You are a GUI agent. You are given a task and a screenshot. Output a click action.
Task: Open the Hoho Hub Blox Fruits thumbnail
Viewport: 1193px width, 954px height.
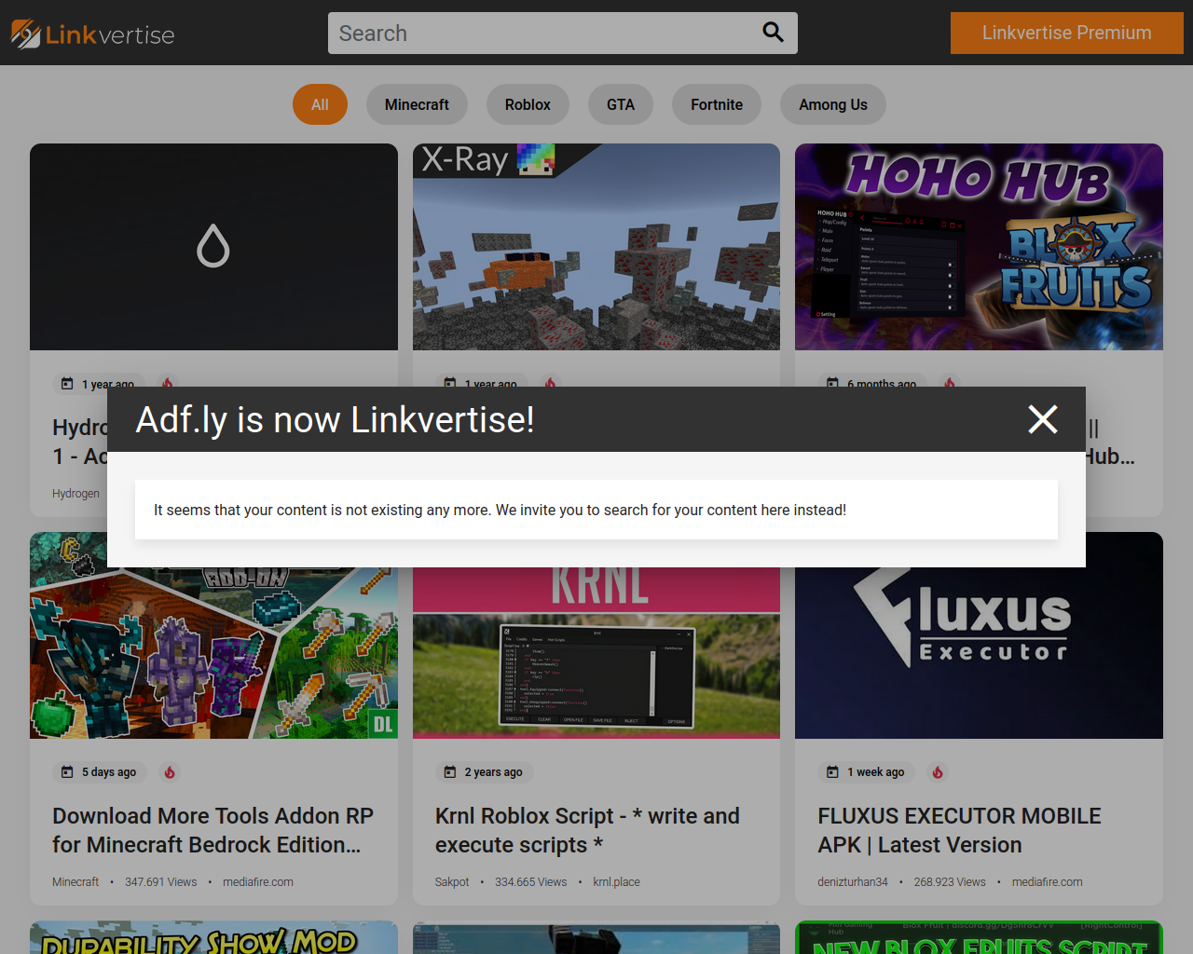[979, 247]
